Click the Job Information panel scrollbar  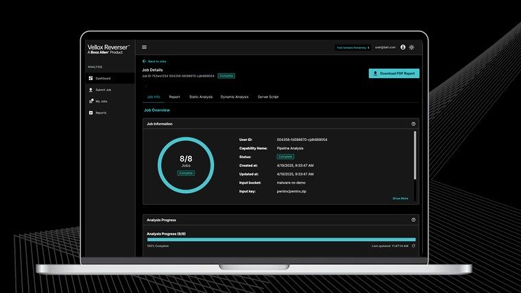coord(415,154)
